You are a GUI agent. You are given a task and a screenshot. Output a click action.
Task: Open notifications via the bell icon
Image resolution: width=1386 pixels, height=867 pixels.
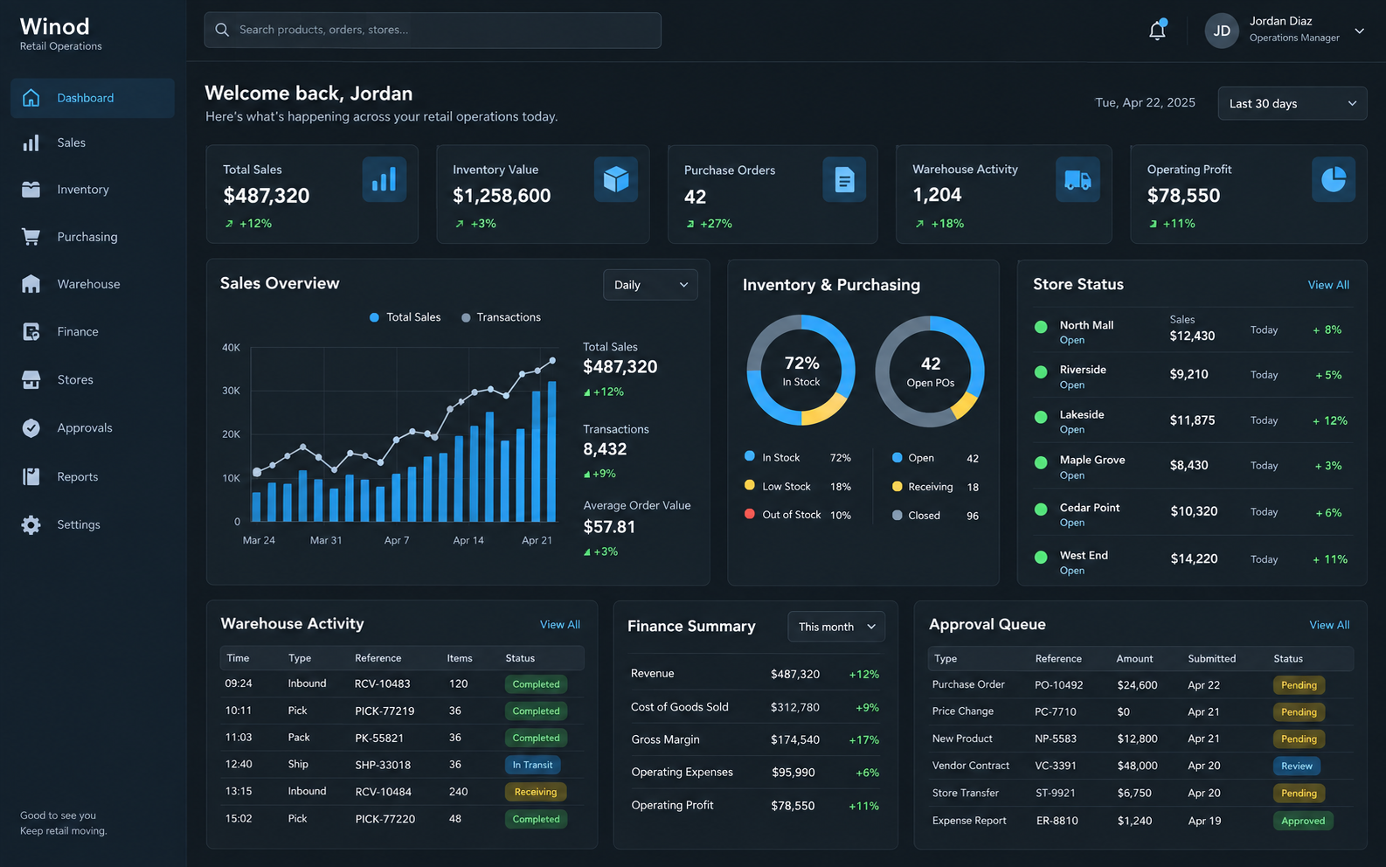1157,31
